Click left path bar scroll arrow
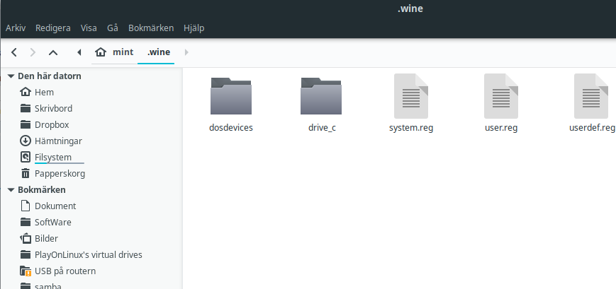This screenshot has height=289, width=616. [79, 52]
